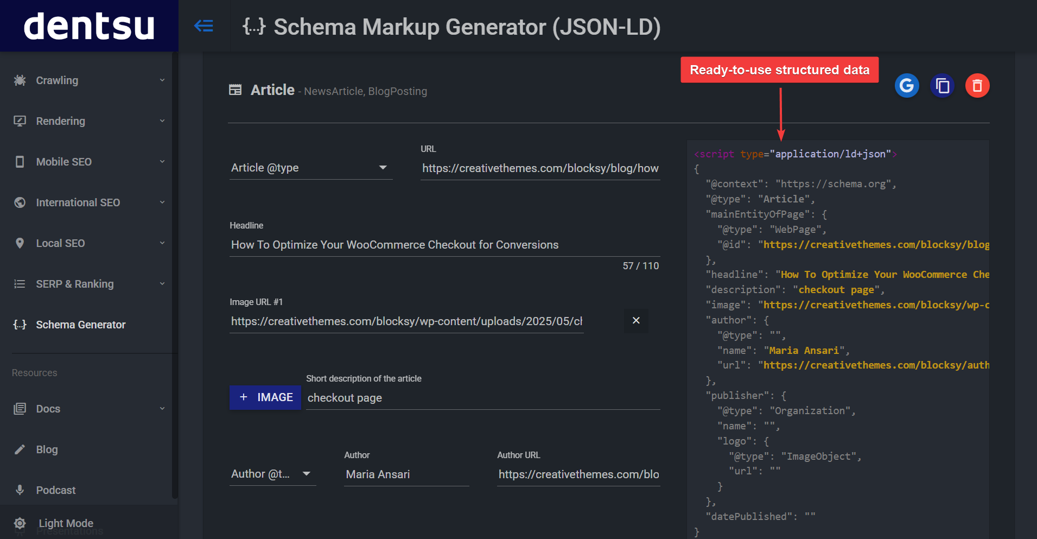Click the Local SEO map pin icon
The image size is (1037, 539).
[x=20, y=243]
